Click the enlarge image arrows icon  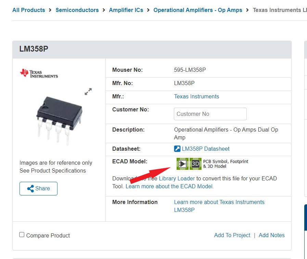tap(88, 92)
